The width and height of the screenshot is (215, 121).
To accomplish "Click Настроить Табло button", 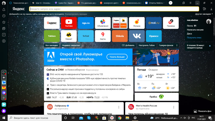I will (x=146, y=45).
